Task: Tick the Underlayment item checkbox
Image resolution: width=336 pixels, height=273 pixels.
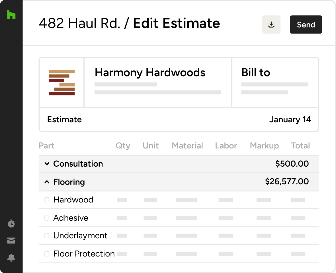Action: (x=47, y=236)
